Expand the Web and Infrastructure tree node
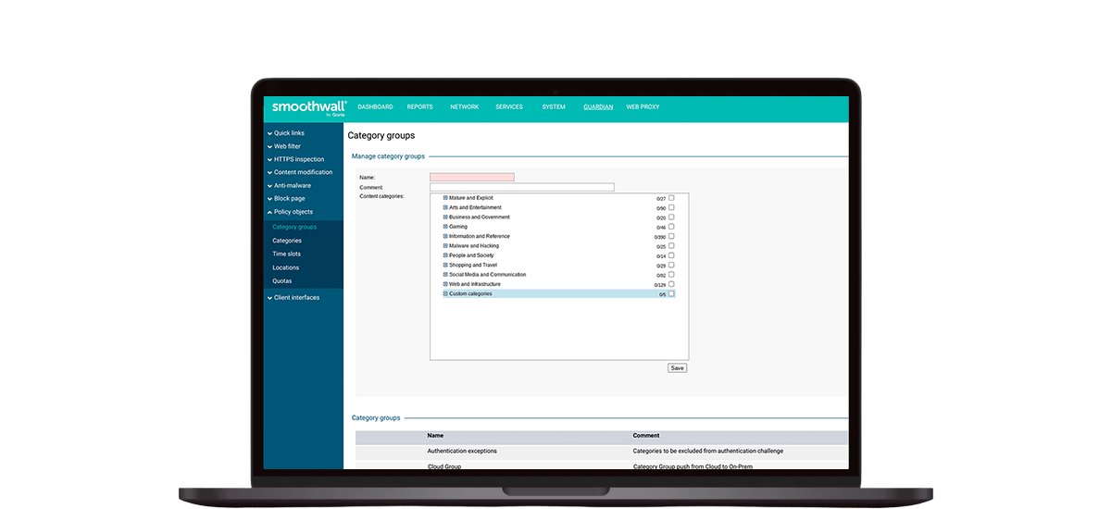This screenshot has width=1111, height=509. [445, 284]
